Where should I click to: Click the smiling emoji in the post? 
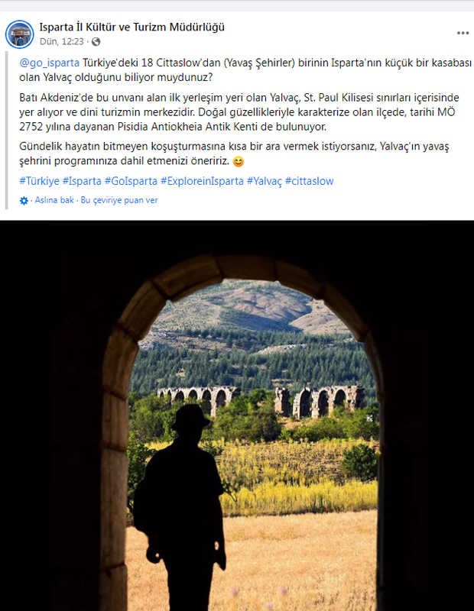tap(238, 161)
